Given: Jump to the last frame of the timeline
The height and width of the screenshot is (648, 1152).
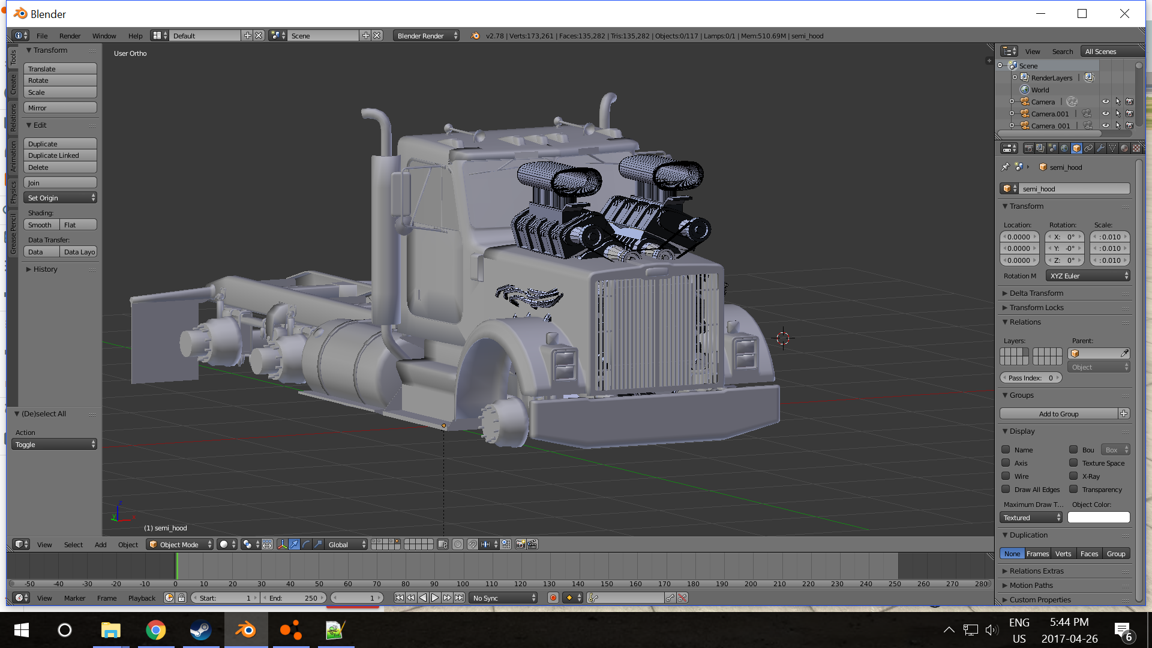Looking at the screenshot, I should click(459, 598).
